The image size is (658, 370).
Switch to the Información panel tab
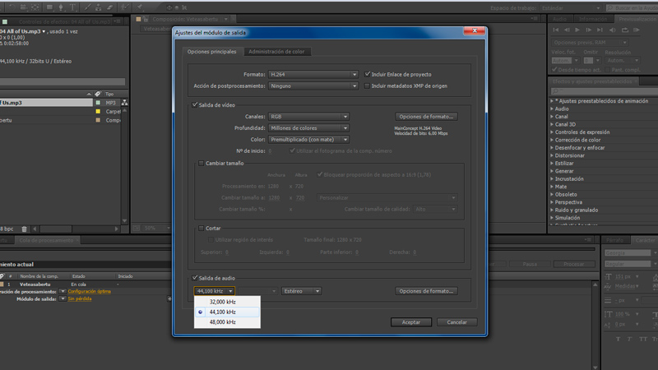click(x=592, y=19)
